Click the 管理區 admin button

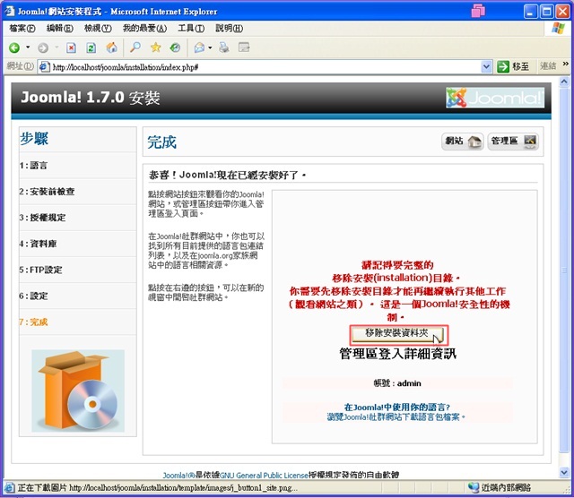(513, 142)
